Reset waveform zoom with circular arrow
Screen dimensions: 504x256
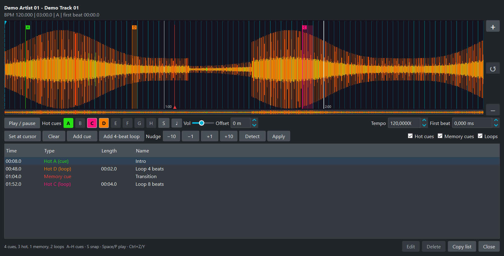coord(493,68)
